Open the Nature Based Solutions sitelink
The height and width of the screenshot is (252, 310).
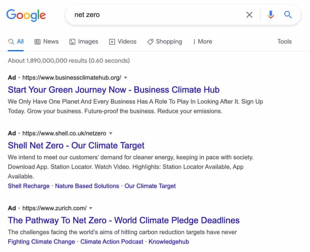[87, 186]
